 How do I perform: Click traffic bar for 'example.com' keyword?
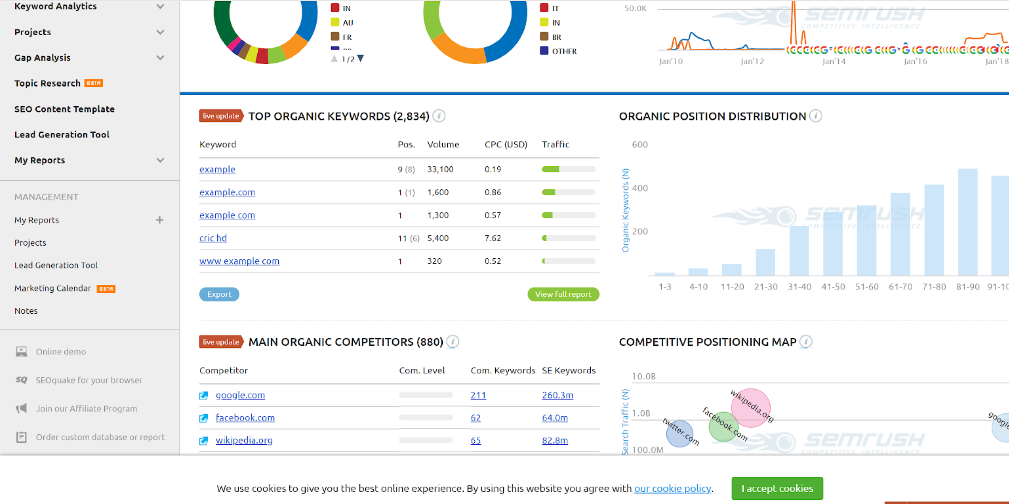[569, 192]
